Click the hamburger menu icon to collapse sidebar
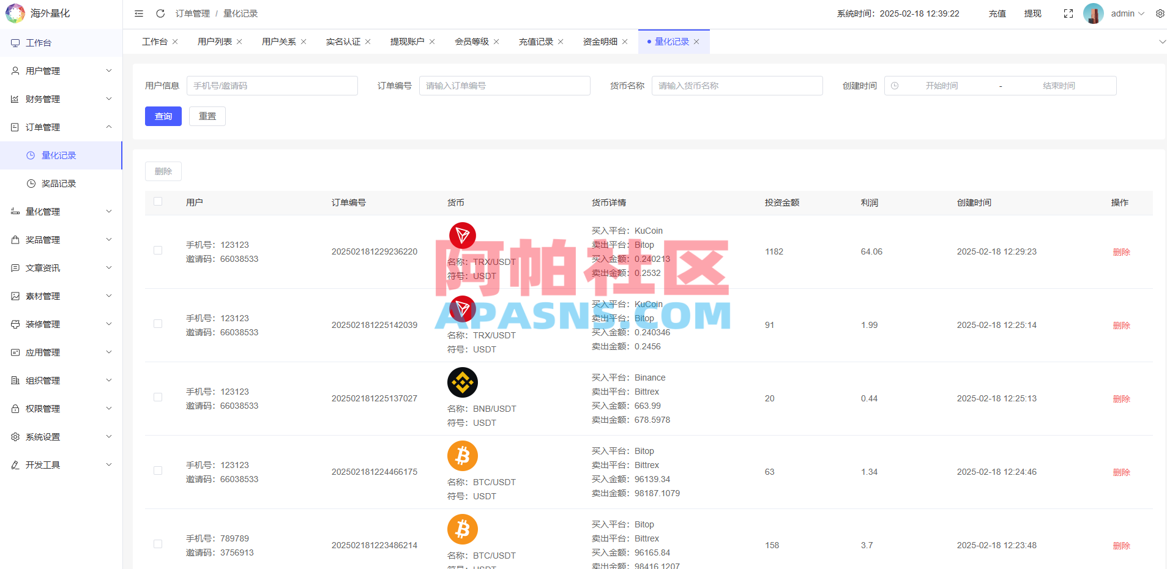Viewport: 1167px width, 569px height. 138,13
